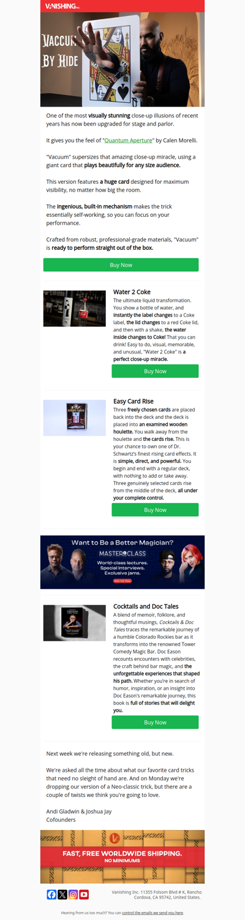
Task: Click Buy Now for Water 2 Coke
Action: pyautogui.click(x=155, y=371)
